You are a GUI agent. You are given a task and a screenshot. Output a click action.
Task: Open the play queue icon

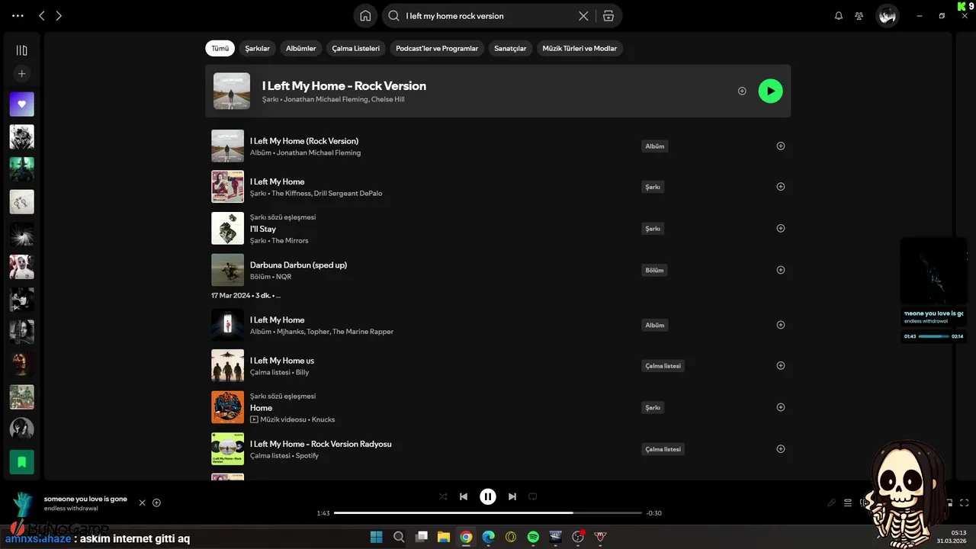pyautogui.click(x=848, y=502)
